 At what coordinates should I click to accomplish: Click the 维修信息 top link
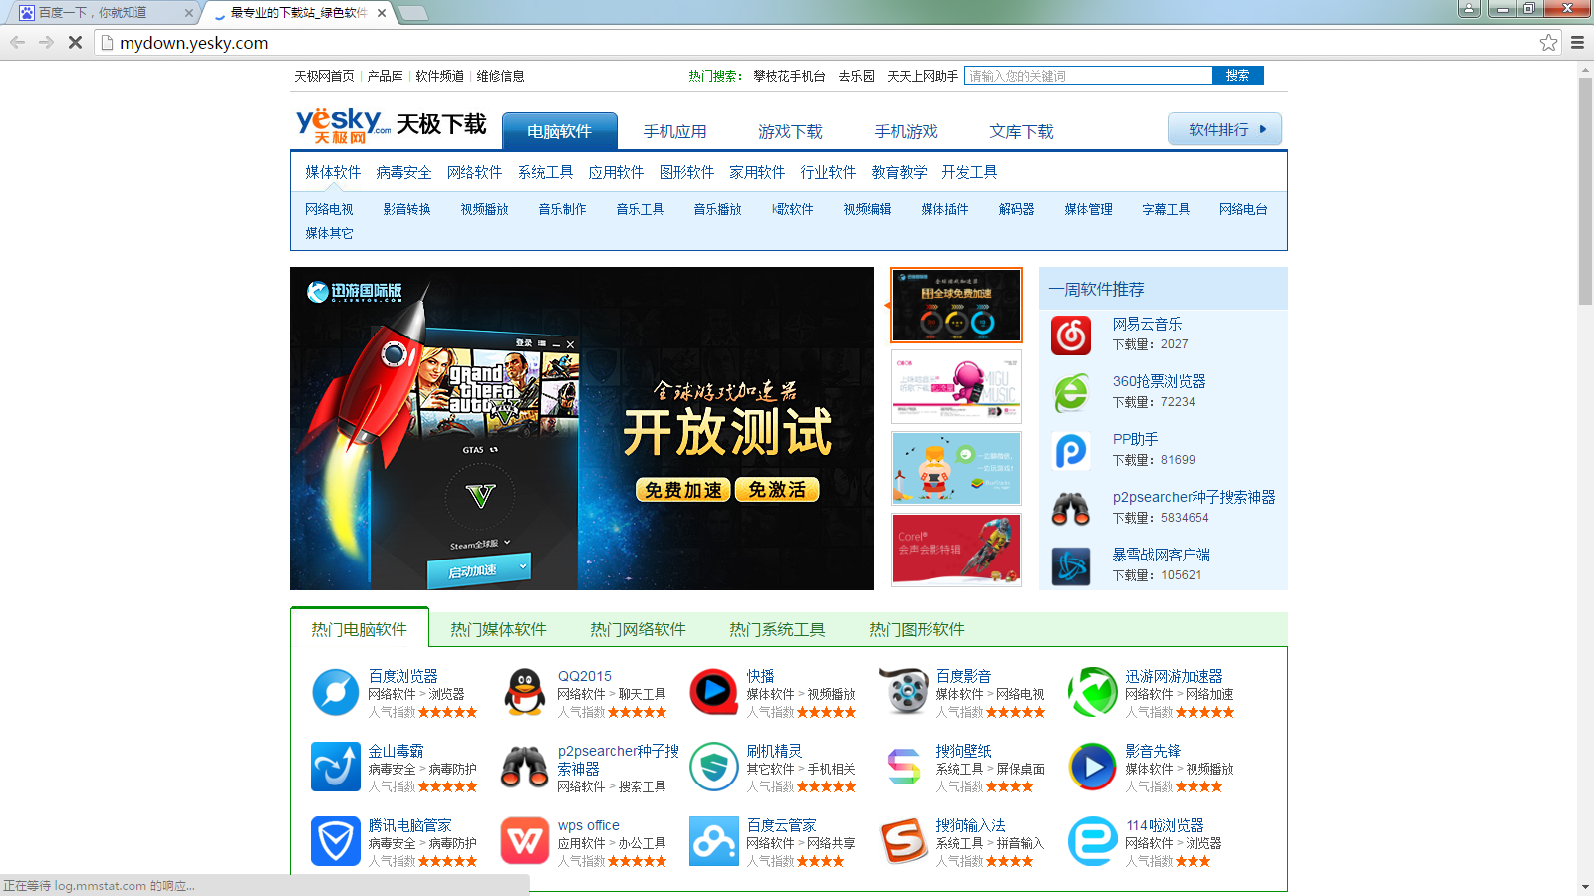click(x=500, y=76)
